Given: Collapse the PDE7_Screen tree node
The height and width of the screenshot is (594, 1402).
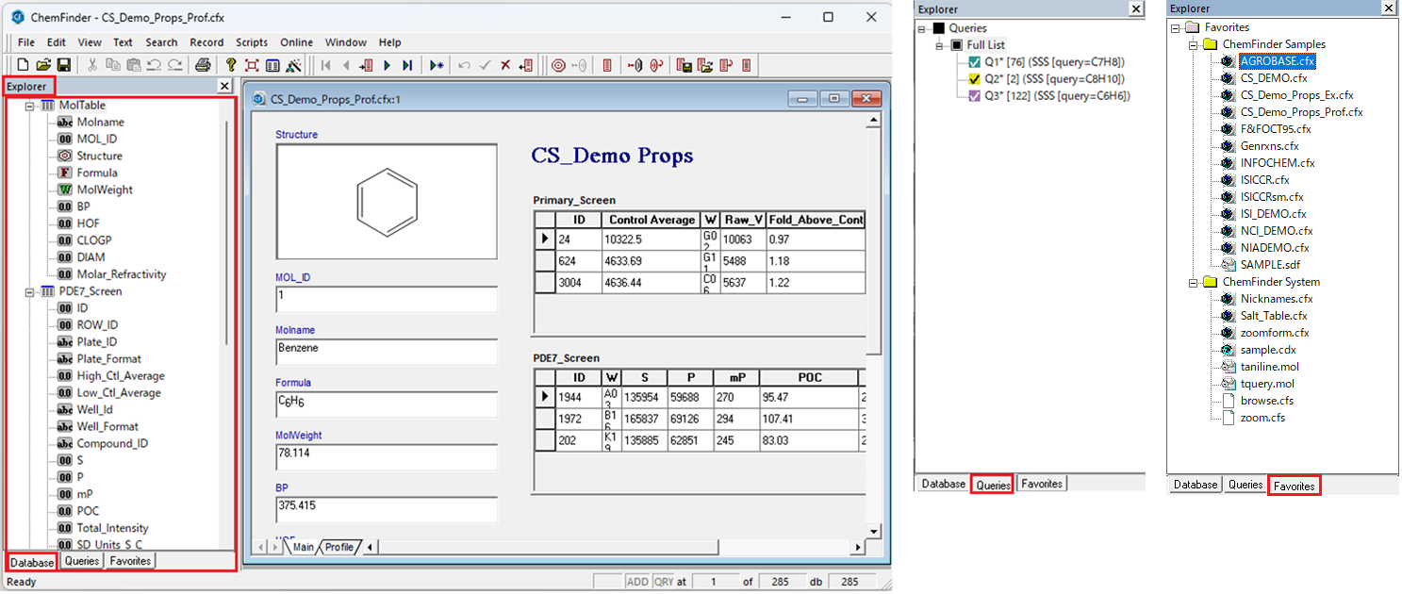Looking at the screenshot, I should (29, 291).
